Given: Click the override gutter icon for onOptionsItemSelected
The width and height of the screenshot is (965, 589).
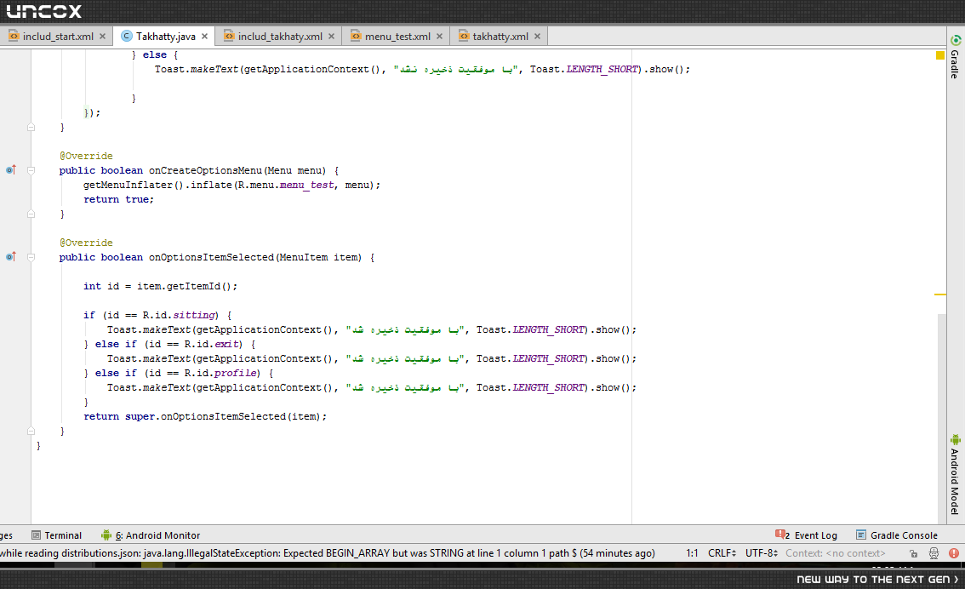Looking at the screenshot, I should [x=11, y=257].
